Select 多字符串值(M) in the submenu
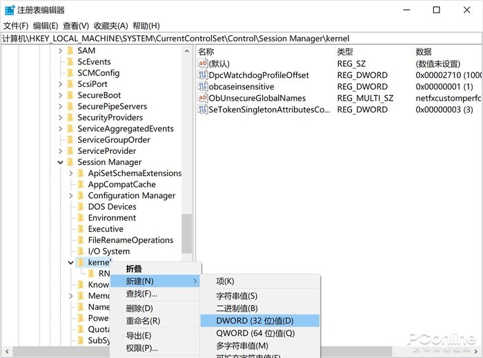Viewport: 483px width, 358px height. (x=259, y=346)
